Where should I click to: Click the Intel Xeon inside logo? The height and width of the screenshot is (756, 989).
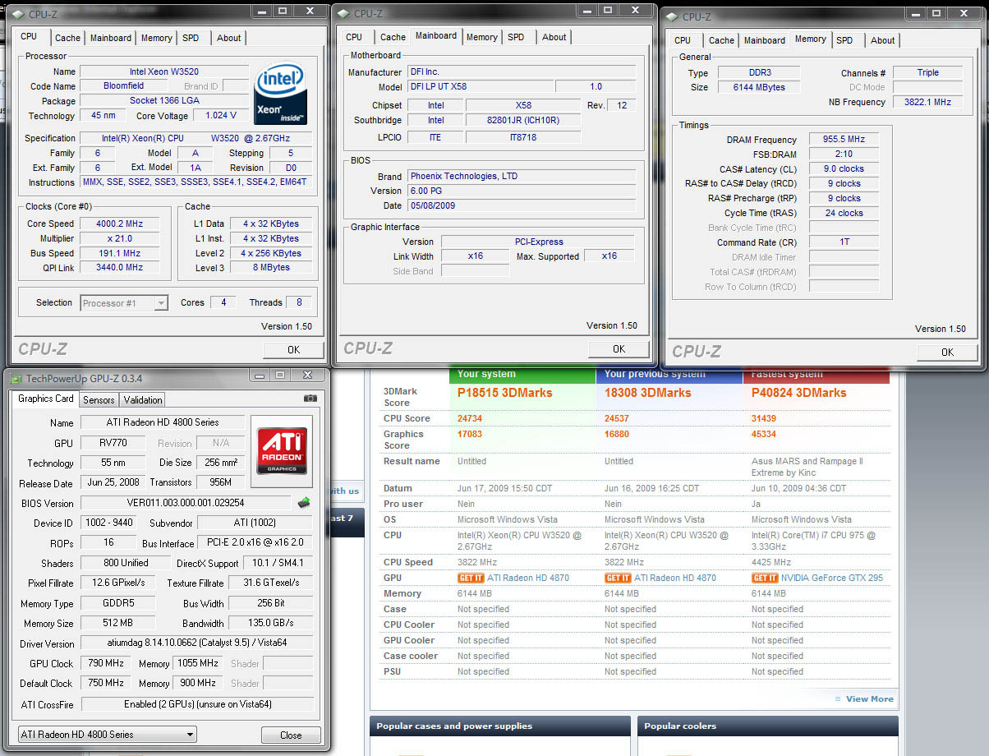pyautogui.click(x=282, y=94)
